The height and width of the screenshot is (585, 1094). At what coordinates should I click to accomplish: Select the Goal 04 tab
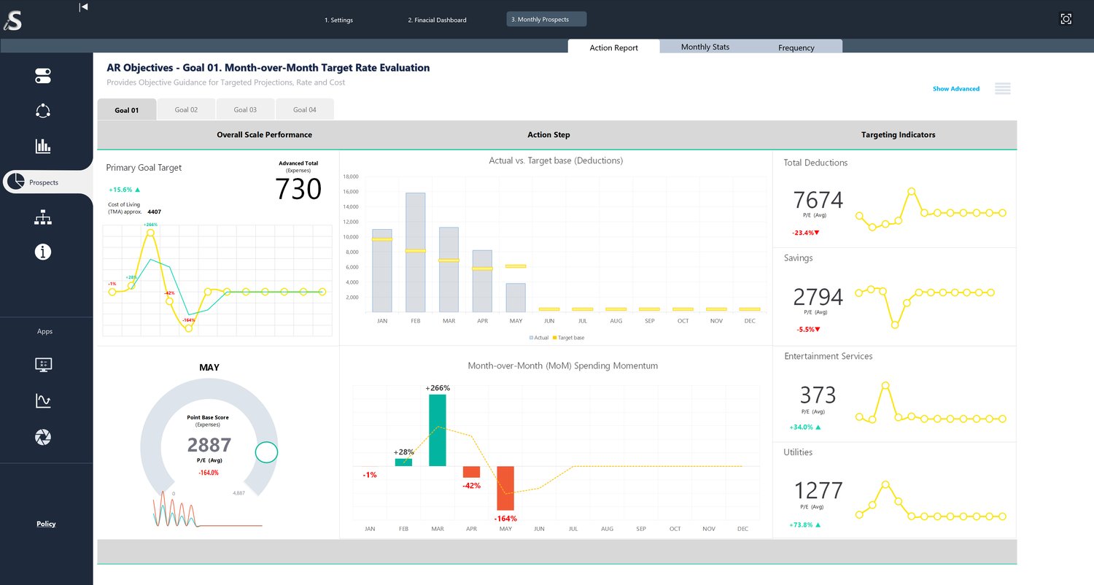tap(305, 109)
